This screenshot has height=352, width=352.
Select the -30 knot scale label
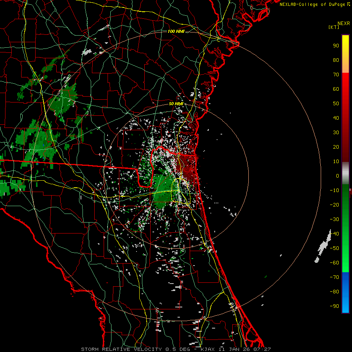(x=334, y=219)
